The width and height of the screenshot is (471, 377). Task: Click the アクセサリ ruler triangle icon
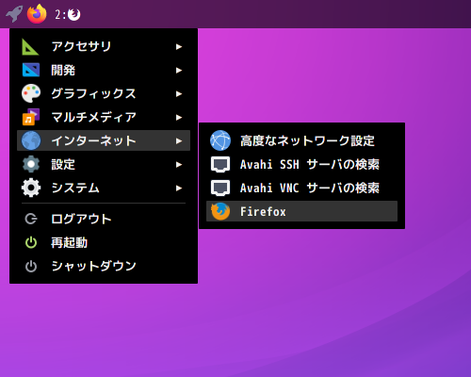point(30,47)
